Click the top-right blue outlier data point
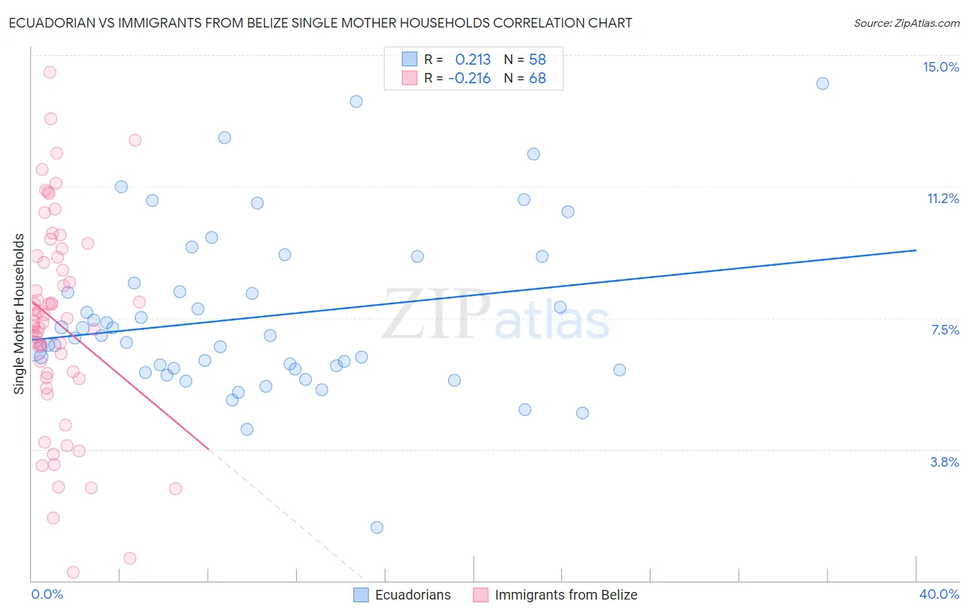Image resolution: width=968 pixels, height=614 pixels. (x=823, y=83)
